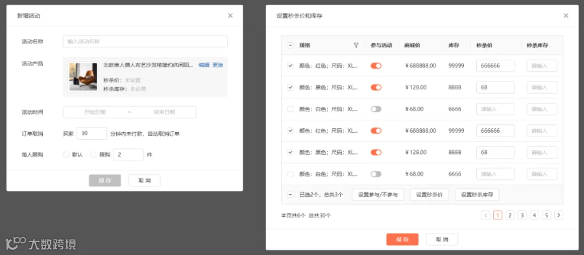Viewport: 584px width, 255px height.
Task: Click the 设置秒杀价 batch button
Action: [x=429, y=194]
